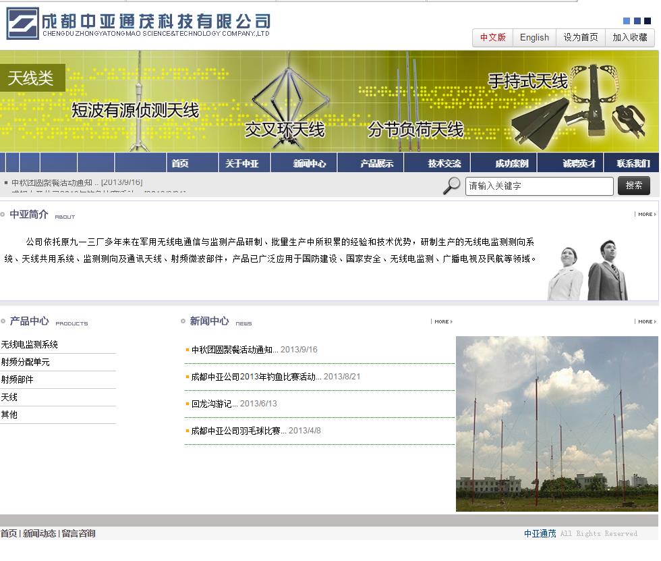Click MORE link in 中亚简介 section
Viewport: 661px width, 561px height.
coord(647,214)
